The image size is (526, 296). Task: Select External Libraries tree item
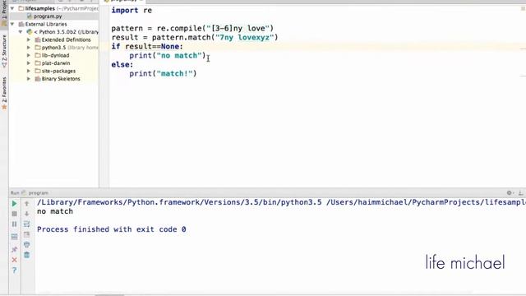click(x=46, y=24)
